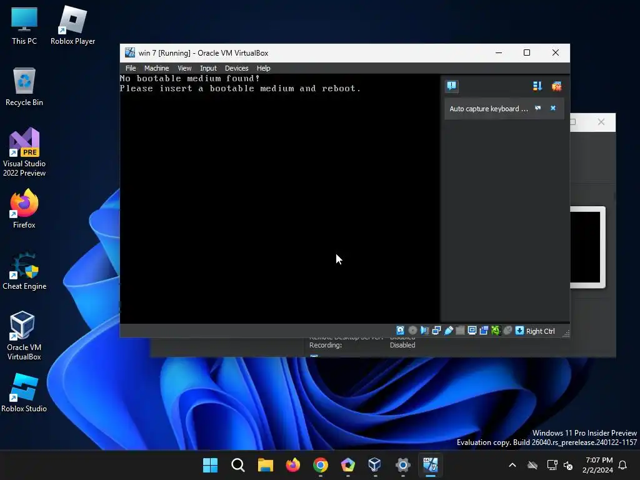Viewport: 640px width, 480px height.
Task: Open the Machine menu
Action: [156, 68]
